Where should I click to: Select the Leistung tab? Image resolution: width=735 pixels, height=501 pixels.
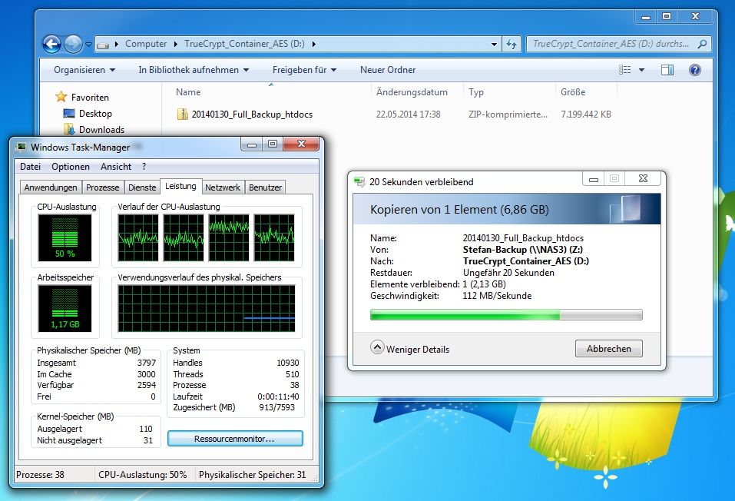[180, 186]
